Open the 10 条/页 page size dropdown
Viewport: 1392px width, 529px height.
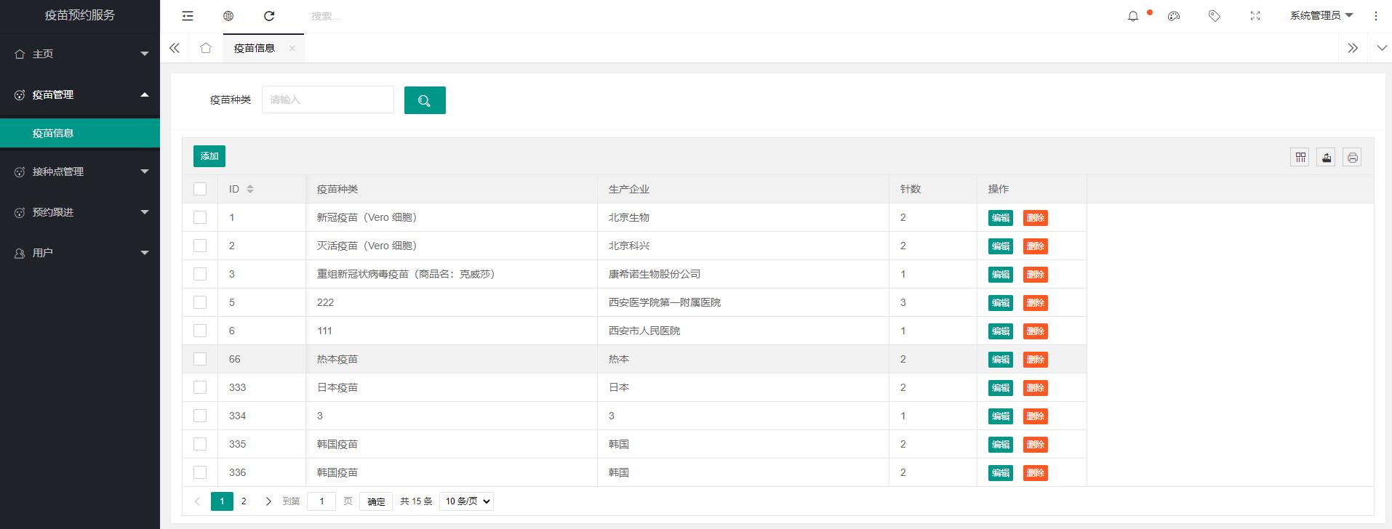pyautogui.click(x=466, y=501)
